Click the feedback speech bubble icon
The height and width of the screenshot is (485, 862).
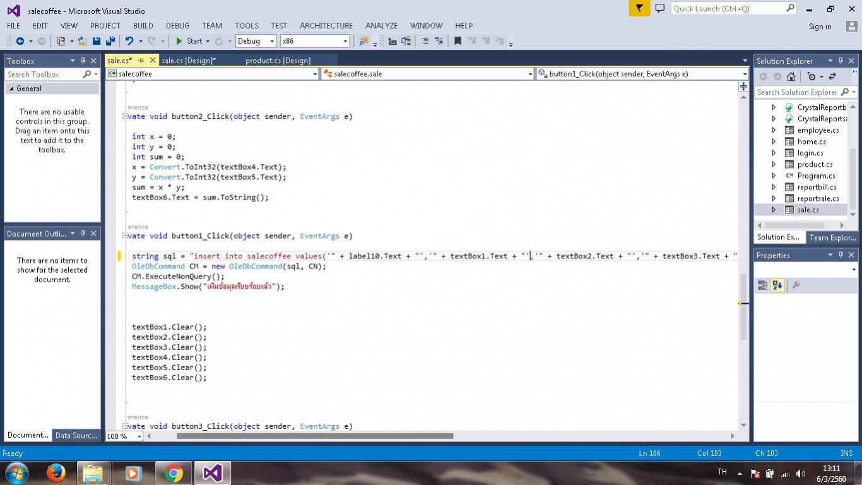660,8
